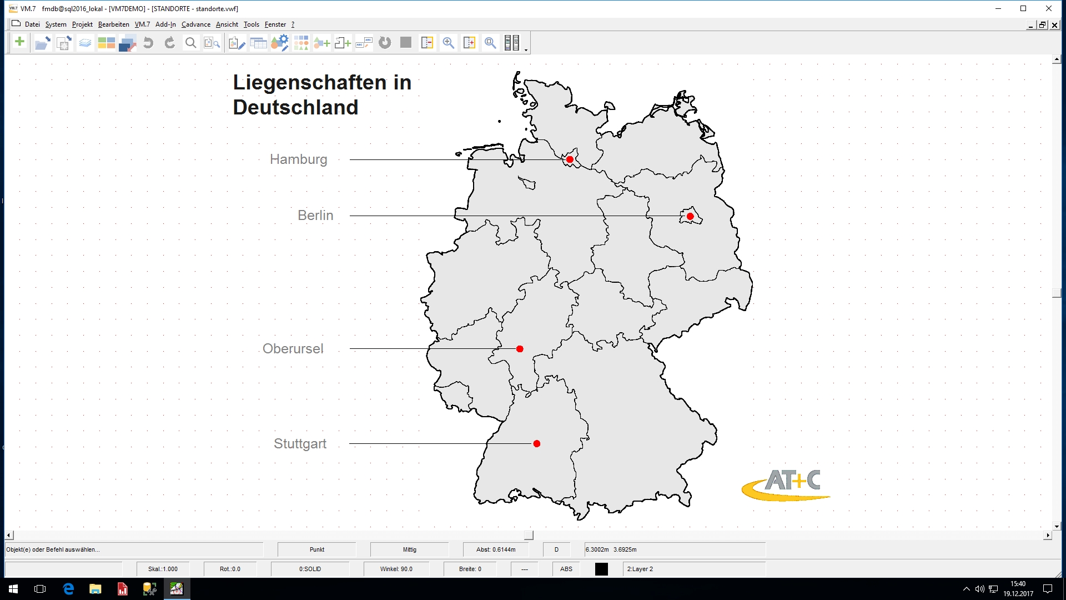Click the black color swatch
Viewport: 1066px width, 600px height.
coord(601,569)
